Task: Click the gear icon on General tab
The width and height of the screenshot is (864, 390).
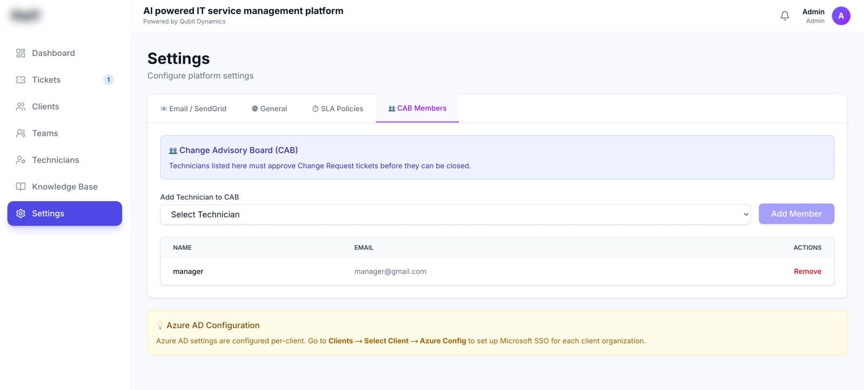Action: pyautogui.click(x=254, y=108)
